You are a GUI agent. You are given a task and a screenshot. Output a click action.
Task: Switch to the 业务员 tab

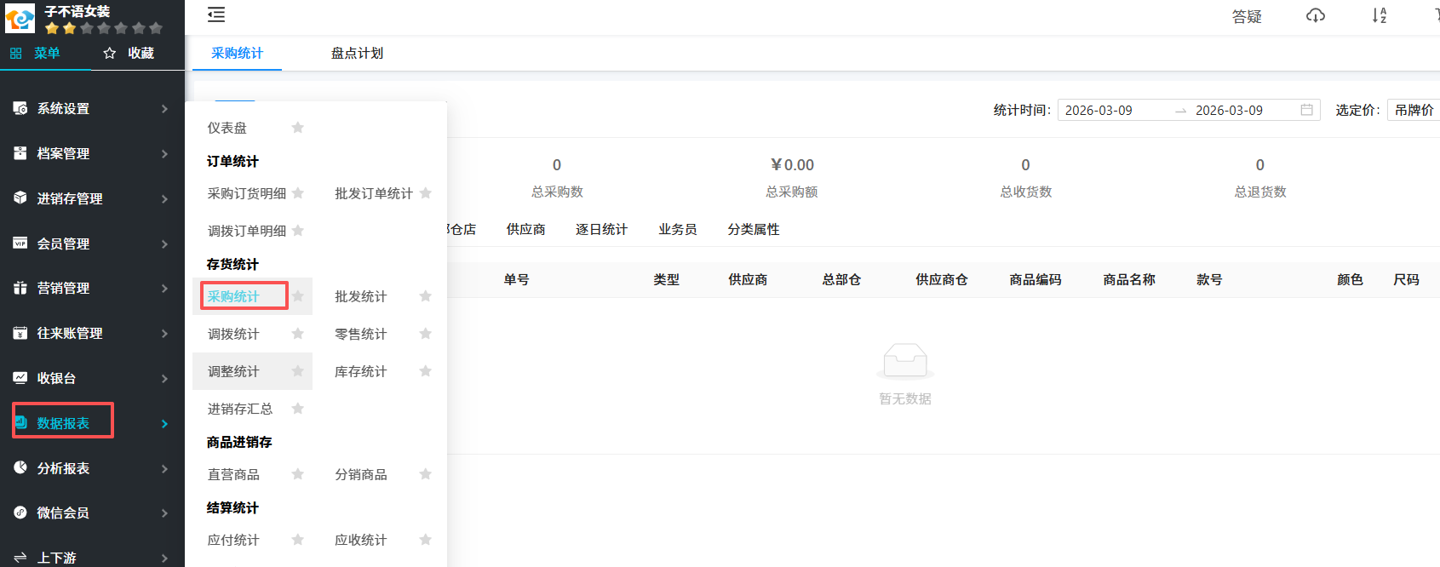(677, 229)
